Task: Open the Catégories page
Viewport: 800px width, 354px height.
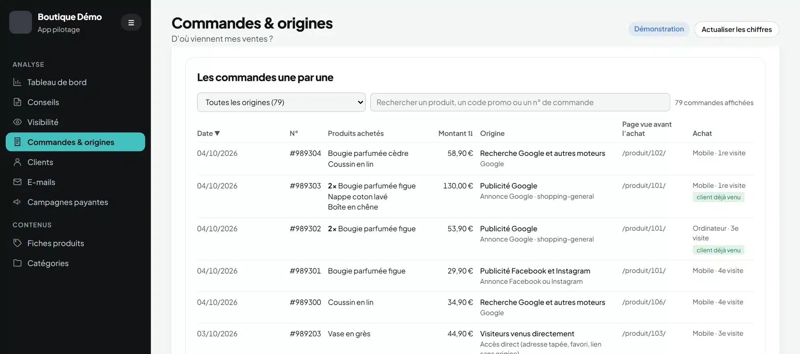Action: pyautogui.click(x=76, y=263)
